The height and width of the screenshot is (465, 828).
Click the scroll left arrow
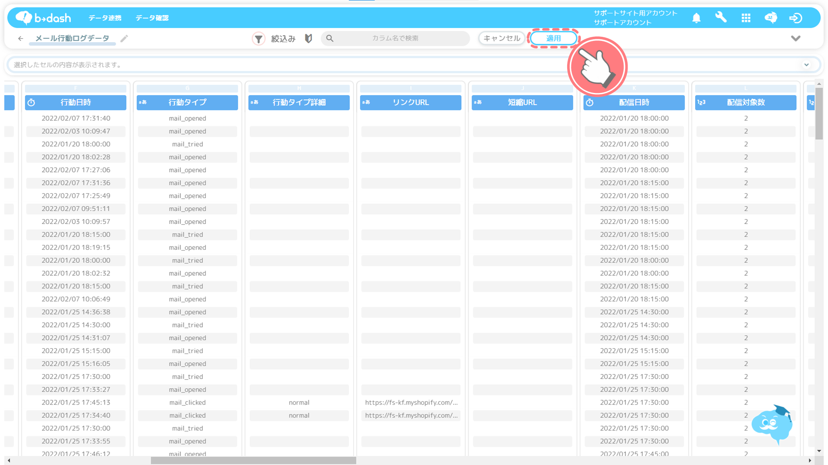(9, 460)
